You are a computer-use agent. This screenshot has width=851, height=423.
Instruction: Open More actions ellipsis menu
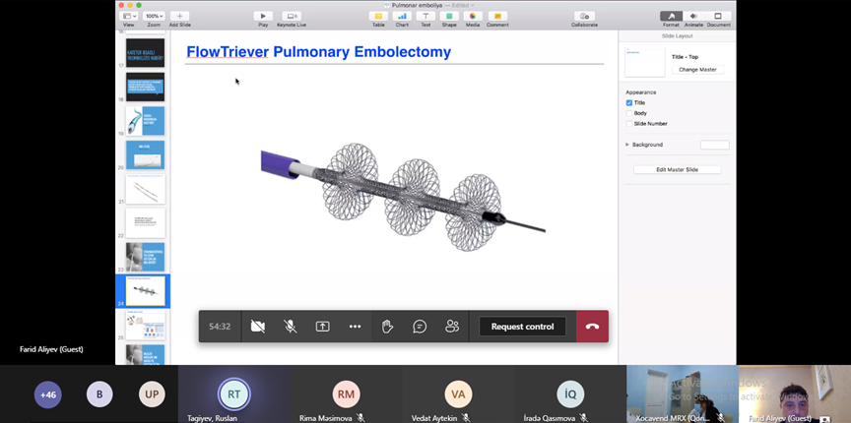click(x=355, y=327)
